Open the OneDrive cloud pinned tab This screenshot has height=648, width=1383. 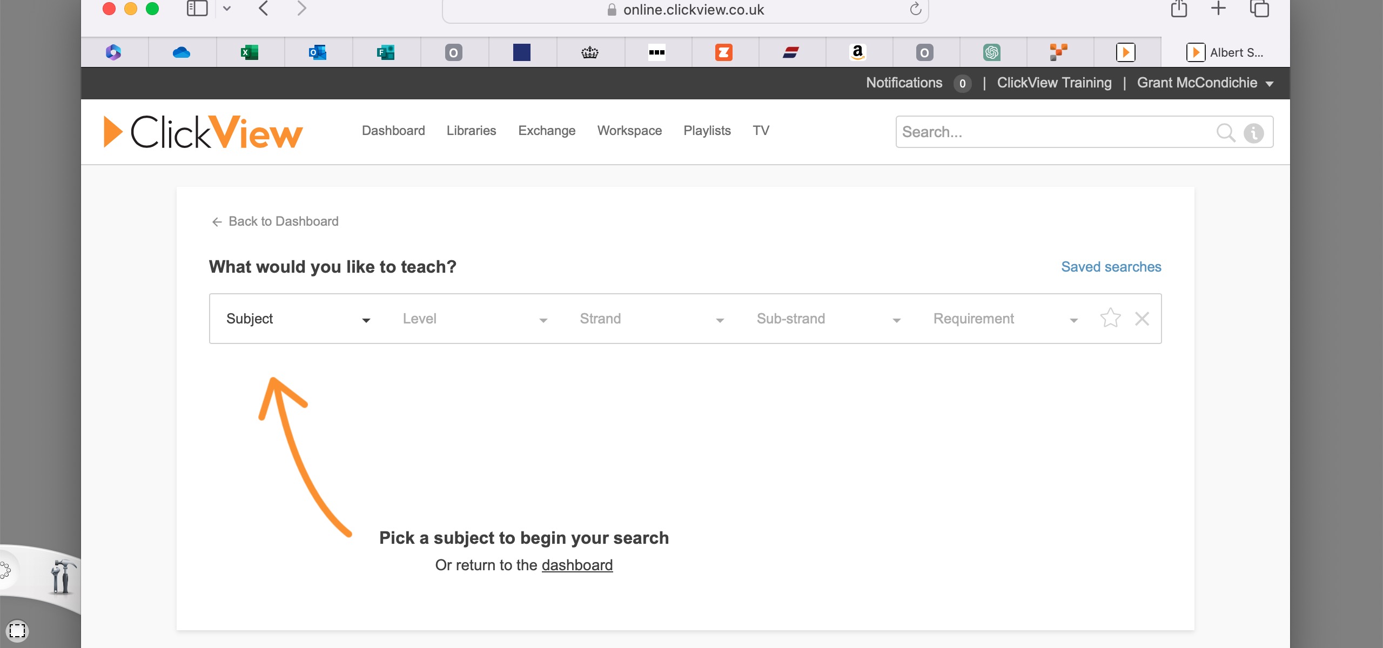[182, 52]
